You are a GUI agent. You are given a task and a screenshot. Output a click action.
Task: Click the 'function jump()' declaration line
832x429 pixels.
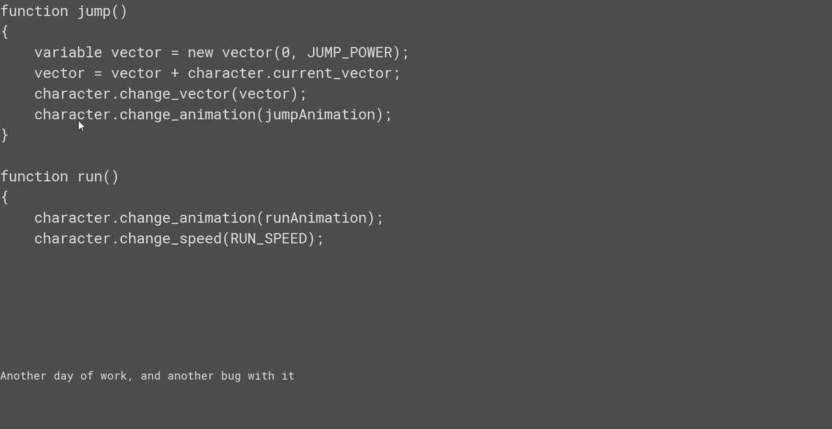pyautogui.click(x=64, y=12)
